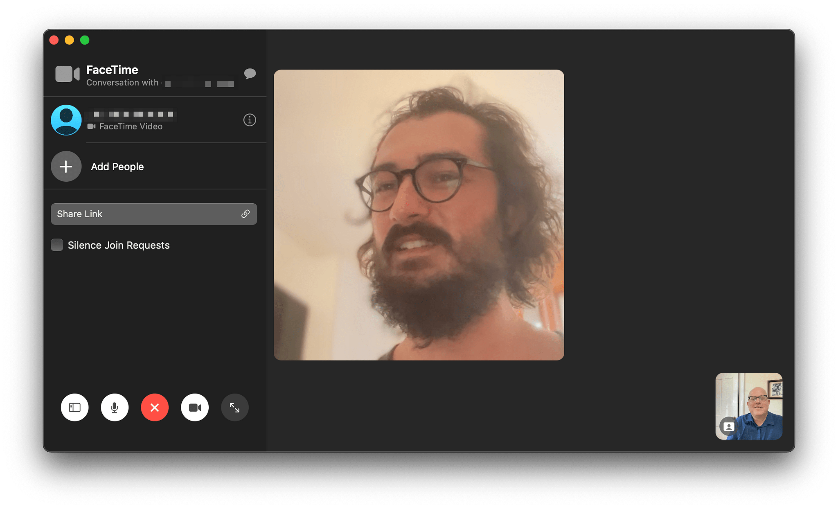Click the info icon beside the contact
838x509 pixels.
(x=250, y=120)
